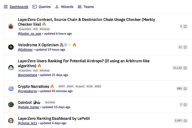Screen dimensions: 192x128
Task: Star the Velodrome X Optimism dashboard
Action: pyautogui.click(x=185, y=47)
